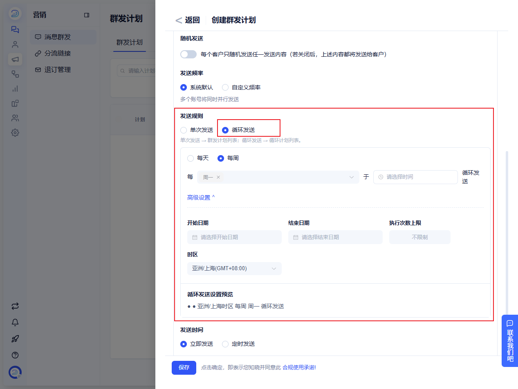Open 消息群发 in the marketing menu
Image resolution: width=518 pixels, height=389 pixels.
63,37
